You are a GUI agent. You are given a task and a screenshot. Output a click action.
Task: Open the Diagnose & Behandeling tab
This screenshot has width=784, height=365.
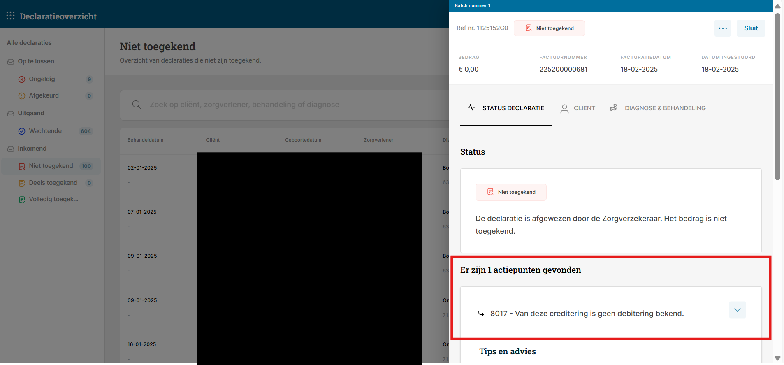click(x=658, y=108)
